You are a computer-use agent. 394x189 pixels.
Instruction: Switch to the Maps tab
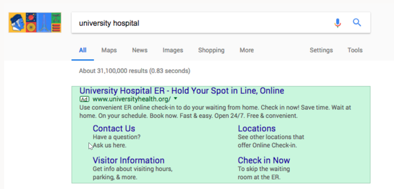point(109,50)
